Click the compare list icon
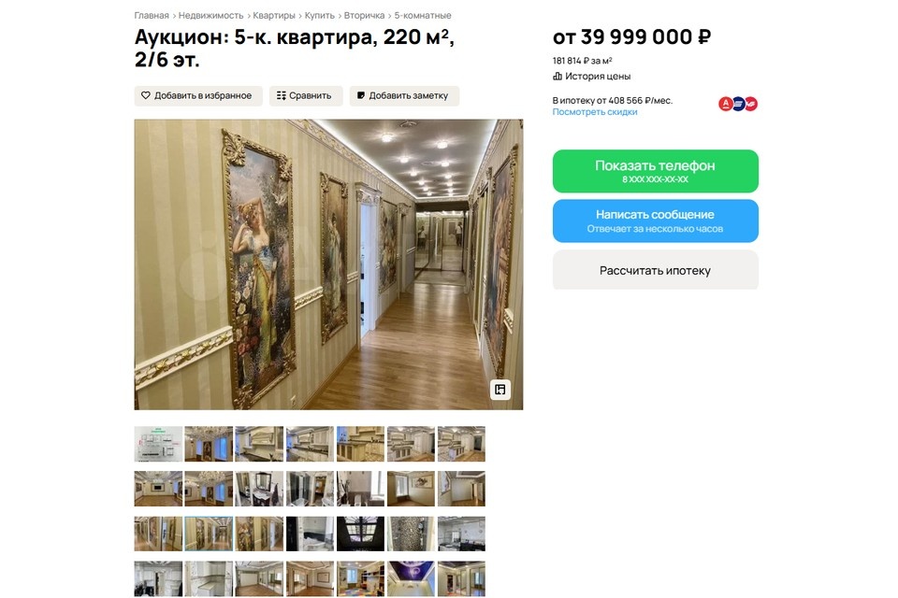The width and height of the screenshot is (898, 598). pos(282,95)
